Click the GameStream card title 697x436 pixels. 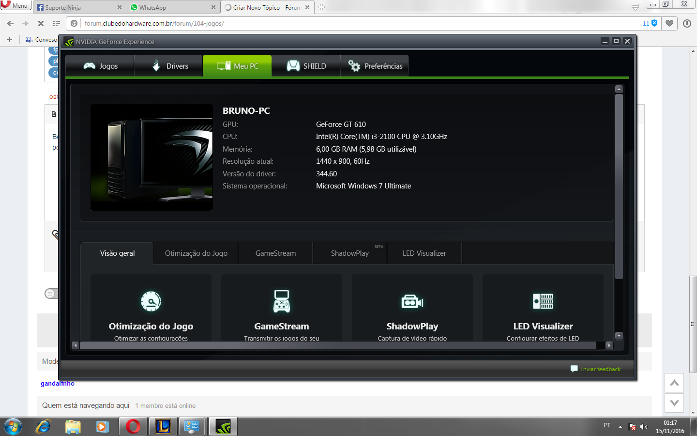click(282, 326)
